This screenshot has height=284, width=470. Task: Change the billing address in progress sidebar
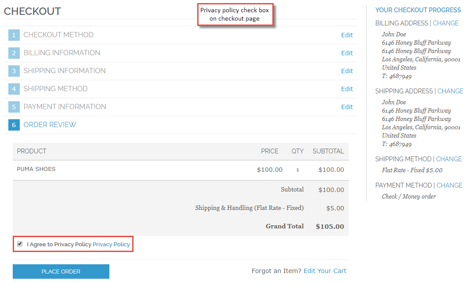(445, 23)
